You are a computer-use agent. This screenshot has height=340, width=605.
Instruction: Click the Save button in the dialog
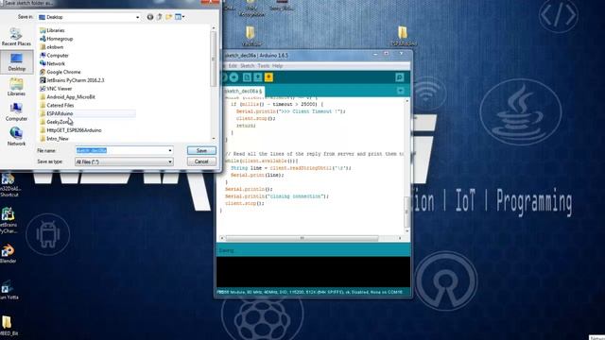[201, 150]
